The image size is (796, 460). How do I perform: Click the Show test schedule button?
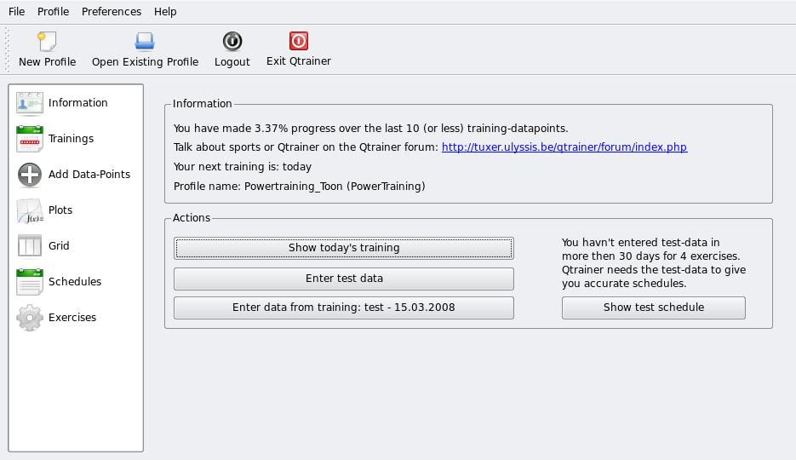(x=653, y=308)
